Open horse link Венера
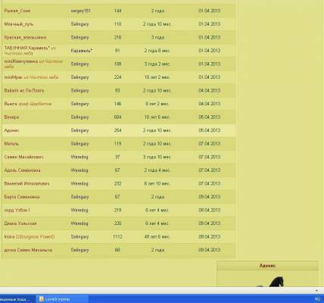324x303 pixels. pos(11,117)
